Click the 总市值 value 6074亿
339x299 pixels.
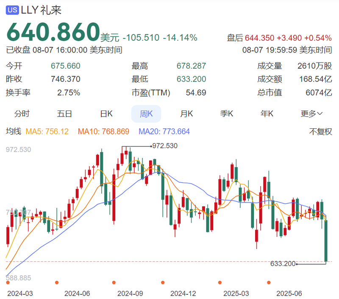[319, 93]
